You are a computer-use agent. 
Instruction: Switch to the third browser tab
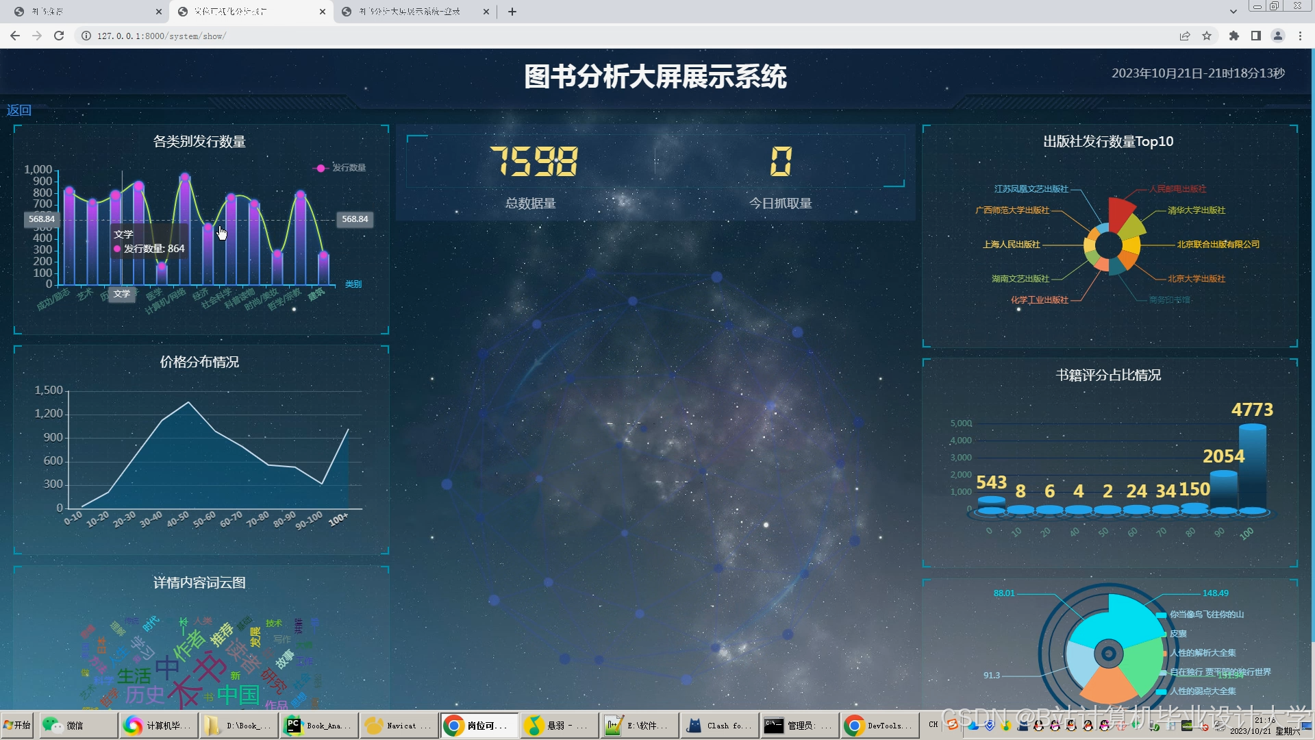pos(411,12)
